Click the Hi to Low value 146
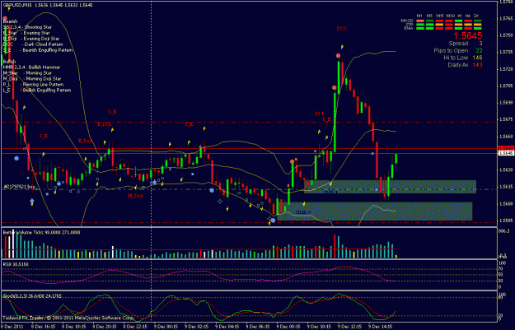This screenshot has width=515, height=330. (477, 58)
